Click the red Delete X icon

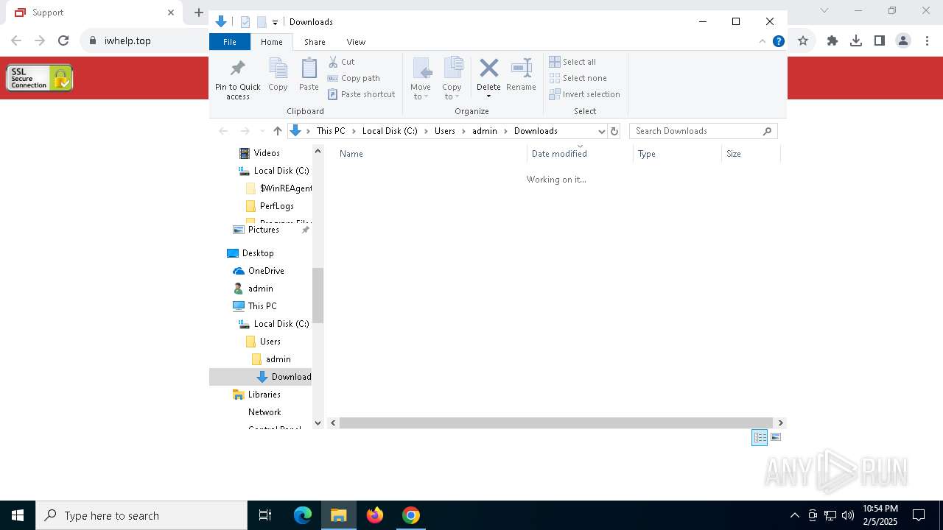(488, 68)
